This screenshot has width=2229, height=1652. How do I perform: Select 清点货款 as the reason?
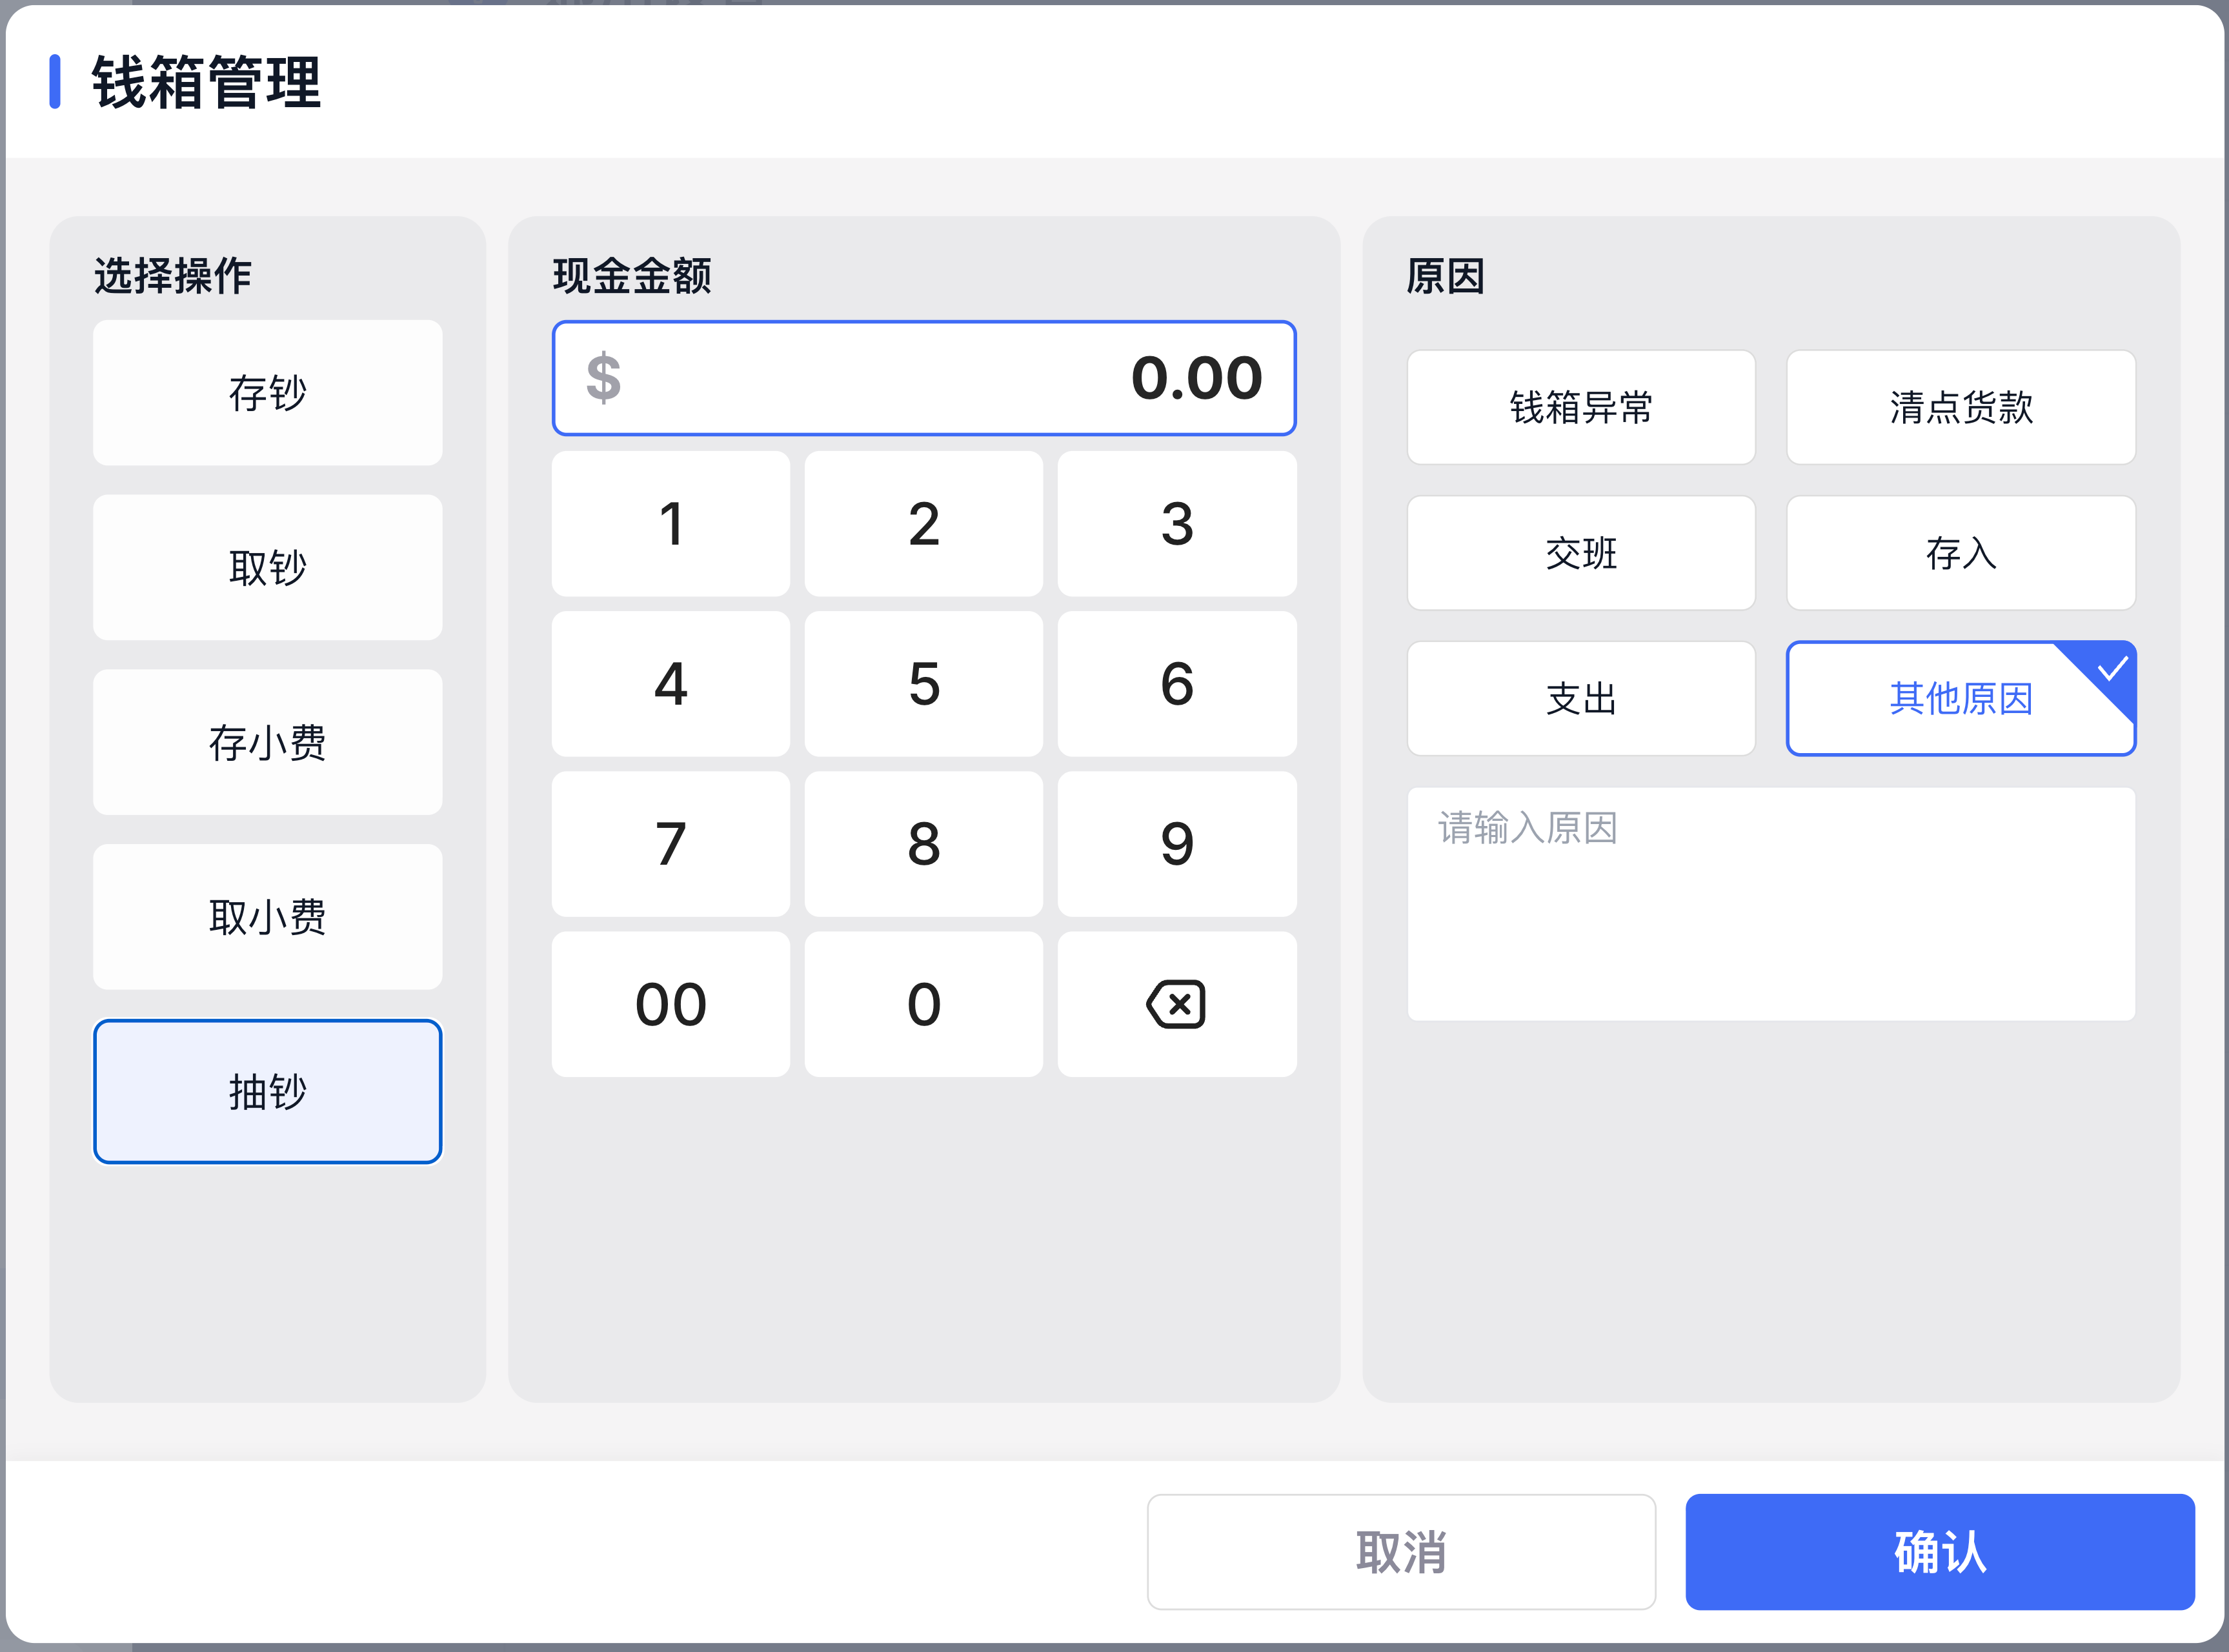pos(1960,407)
